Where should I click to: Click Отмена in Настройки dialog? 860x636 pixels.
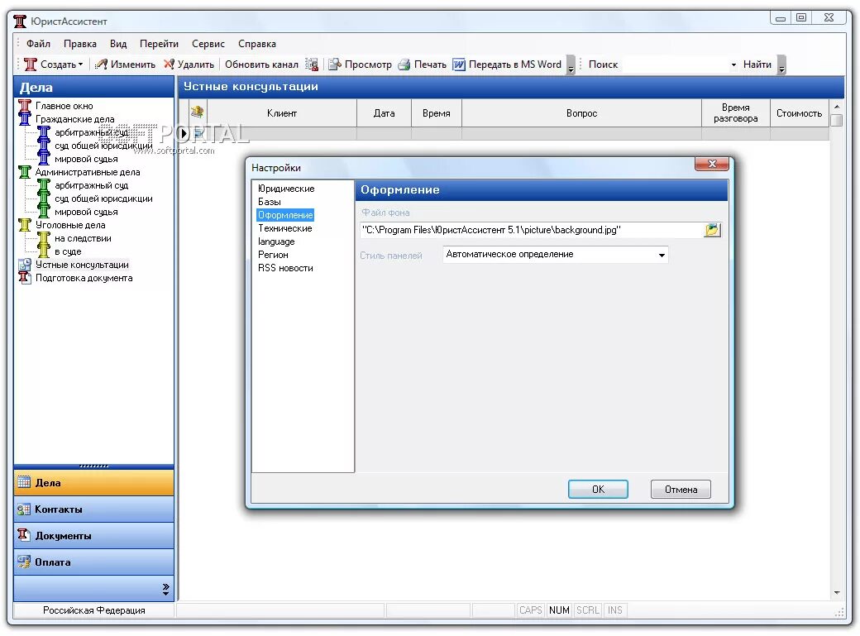tap(681, 490)
